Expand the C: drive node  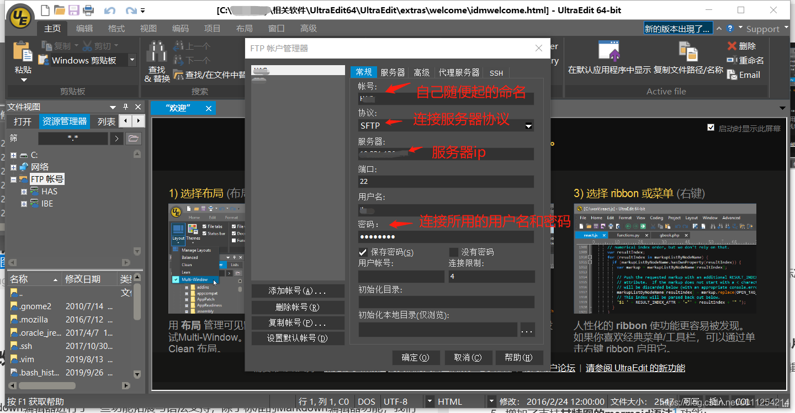13,155
